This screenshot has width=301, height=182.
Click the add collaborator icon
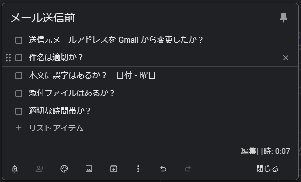[40, 169]
